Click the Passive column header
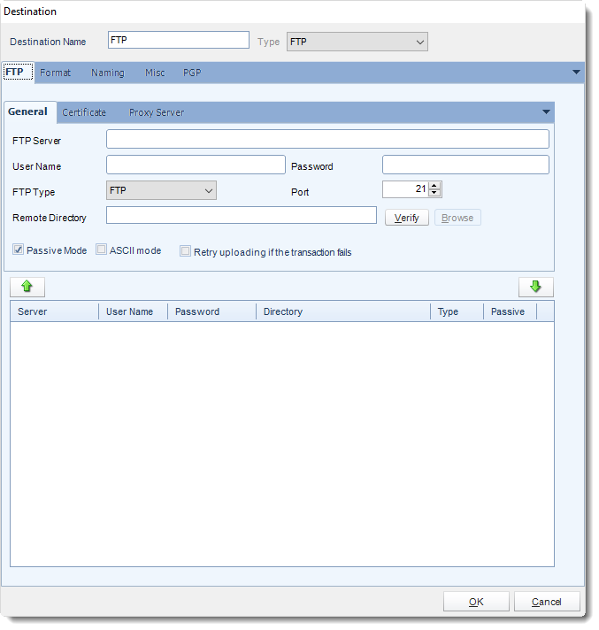Image resolution: width=599 pixels, height=630 pixels. [x=510, y=311]
